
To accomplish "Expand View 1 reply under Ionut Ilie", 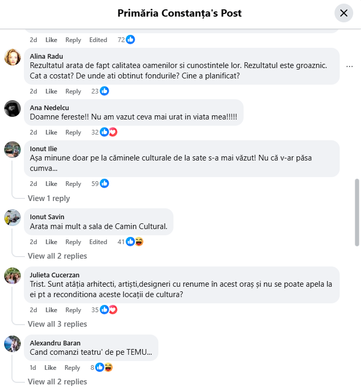I will [x=49, y=198].
